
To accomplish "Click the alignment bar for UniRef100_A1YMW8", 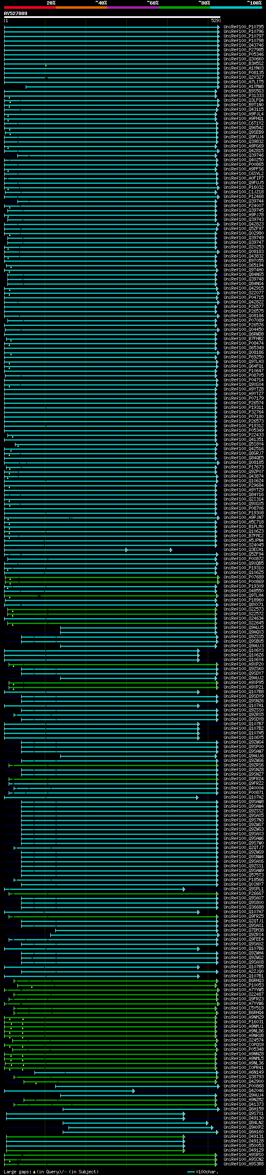I will tap(123, 87).
